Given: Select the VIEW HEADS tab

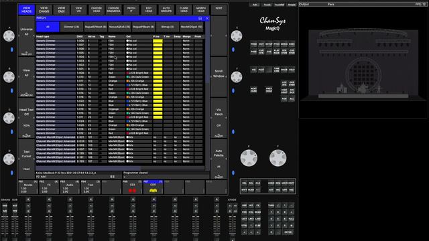Looking at the screenshot, I should click(x=26, y=10).
